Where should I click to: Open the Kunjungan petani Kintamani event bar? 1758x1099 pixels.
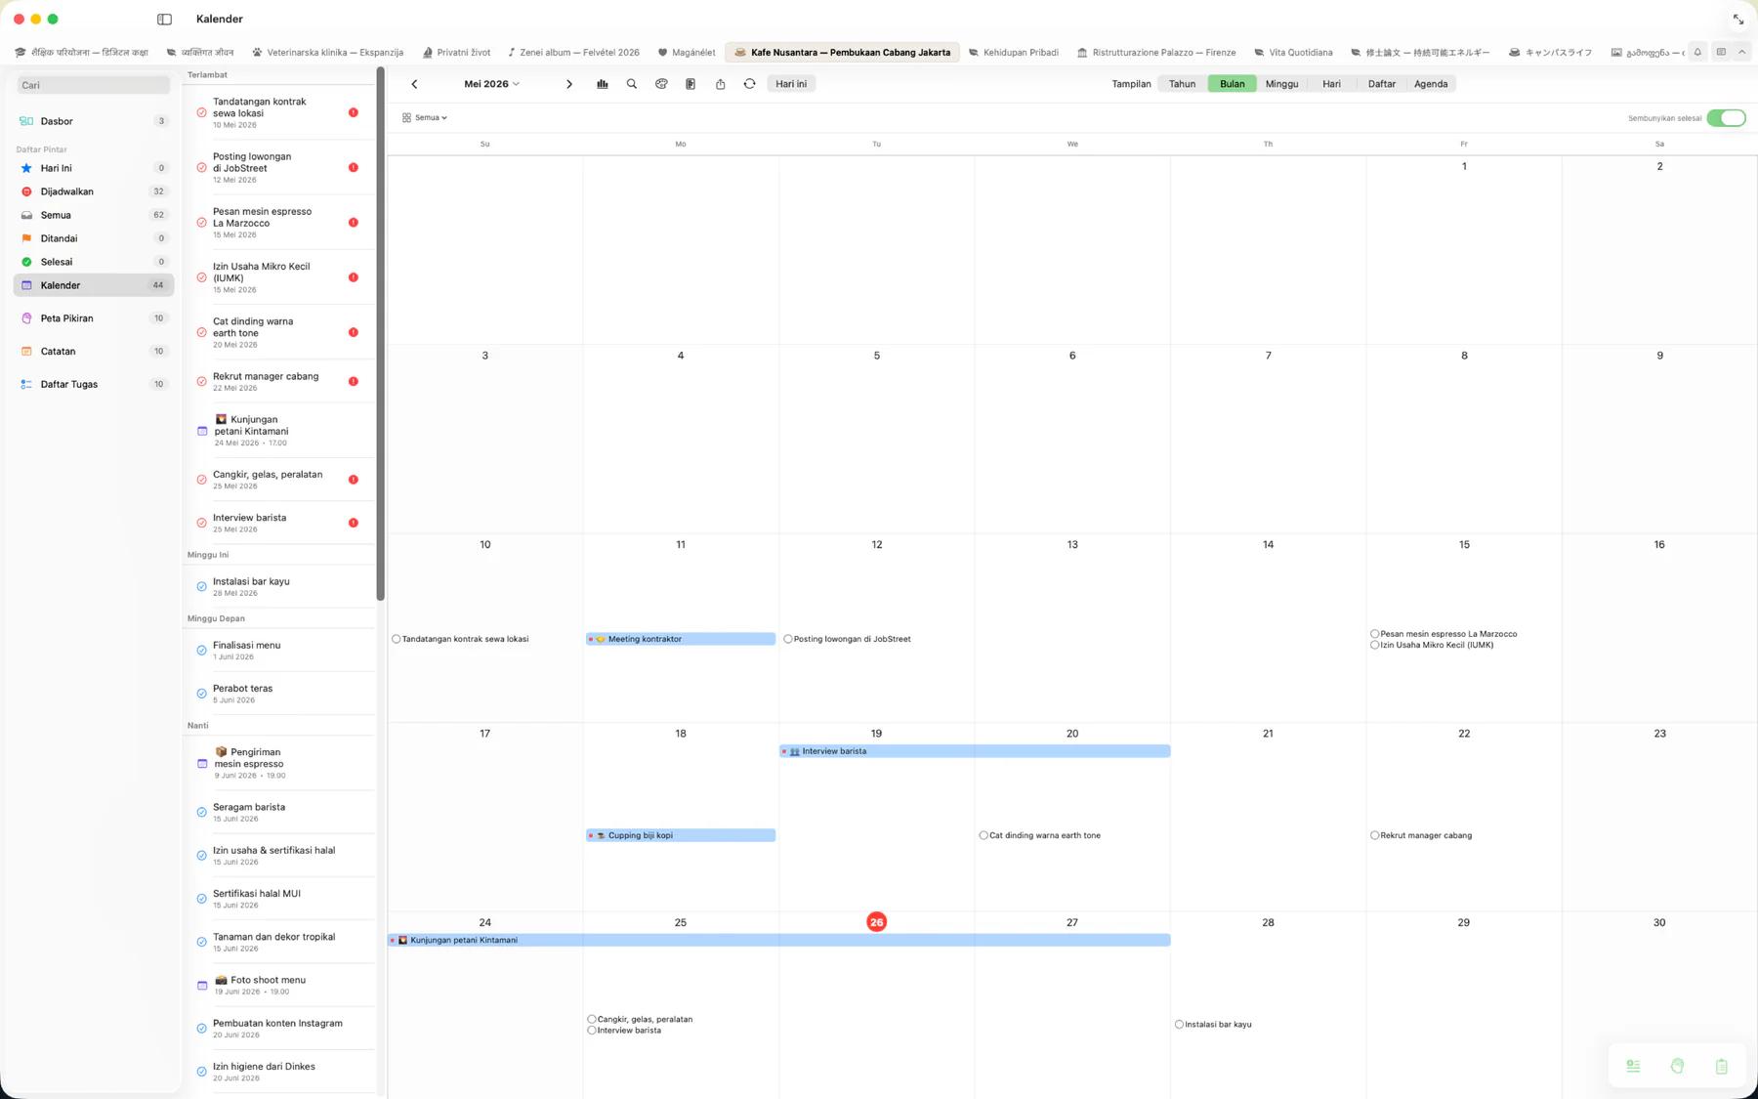778,940
